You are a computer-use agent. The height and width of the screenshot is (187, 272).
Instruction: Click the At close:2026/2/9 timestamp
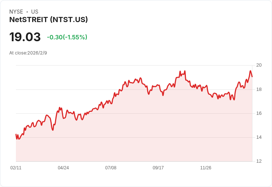click(x=28, y=53)
